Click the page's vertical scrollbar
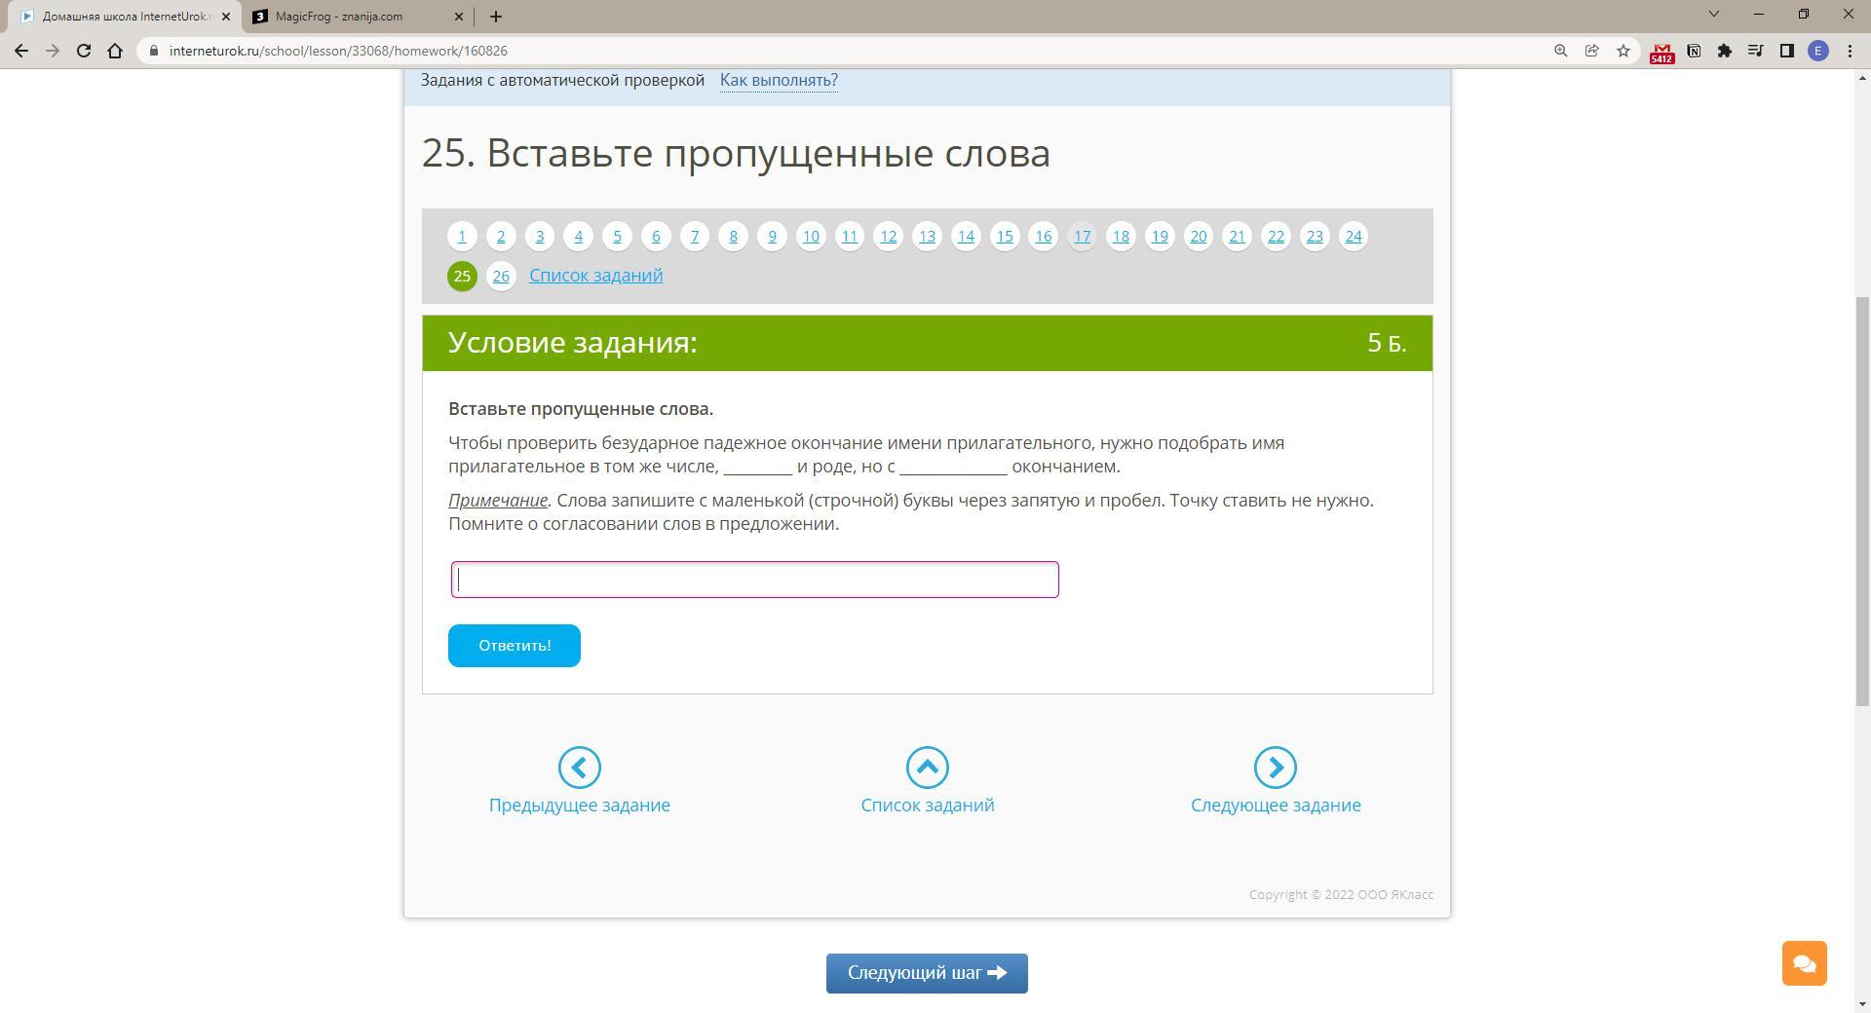Image resolution: width=1871 pixels, height=1013 pixels. click(x=1861, y=487)
